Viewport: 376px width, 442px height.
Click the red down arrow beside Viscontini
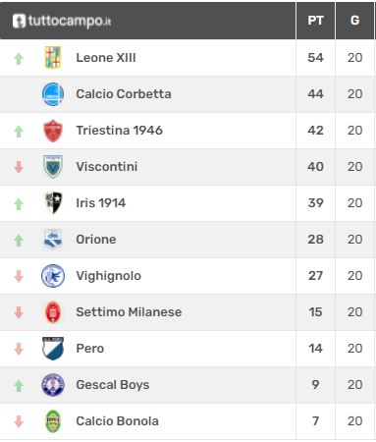pyautogui.click(x=19, y=167)
